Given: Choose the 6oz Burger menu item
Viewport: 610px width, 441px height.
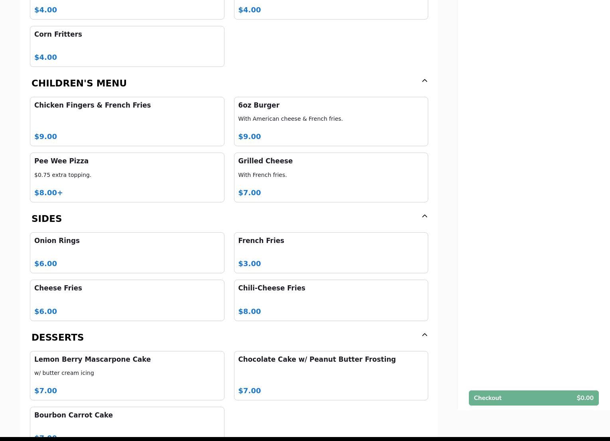Looking at the screenshot, I should (x=331, y=122).
